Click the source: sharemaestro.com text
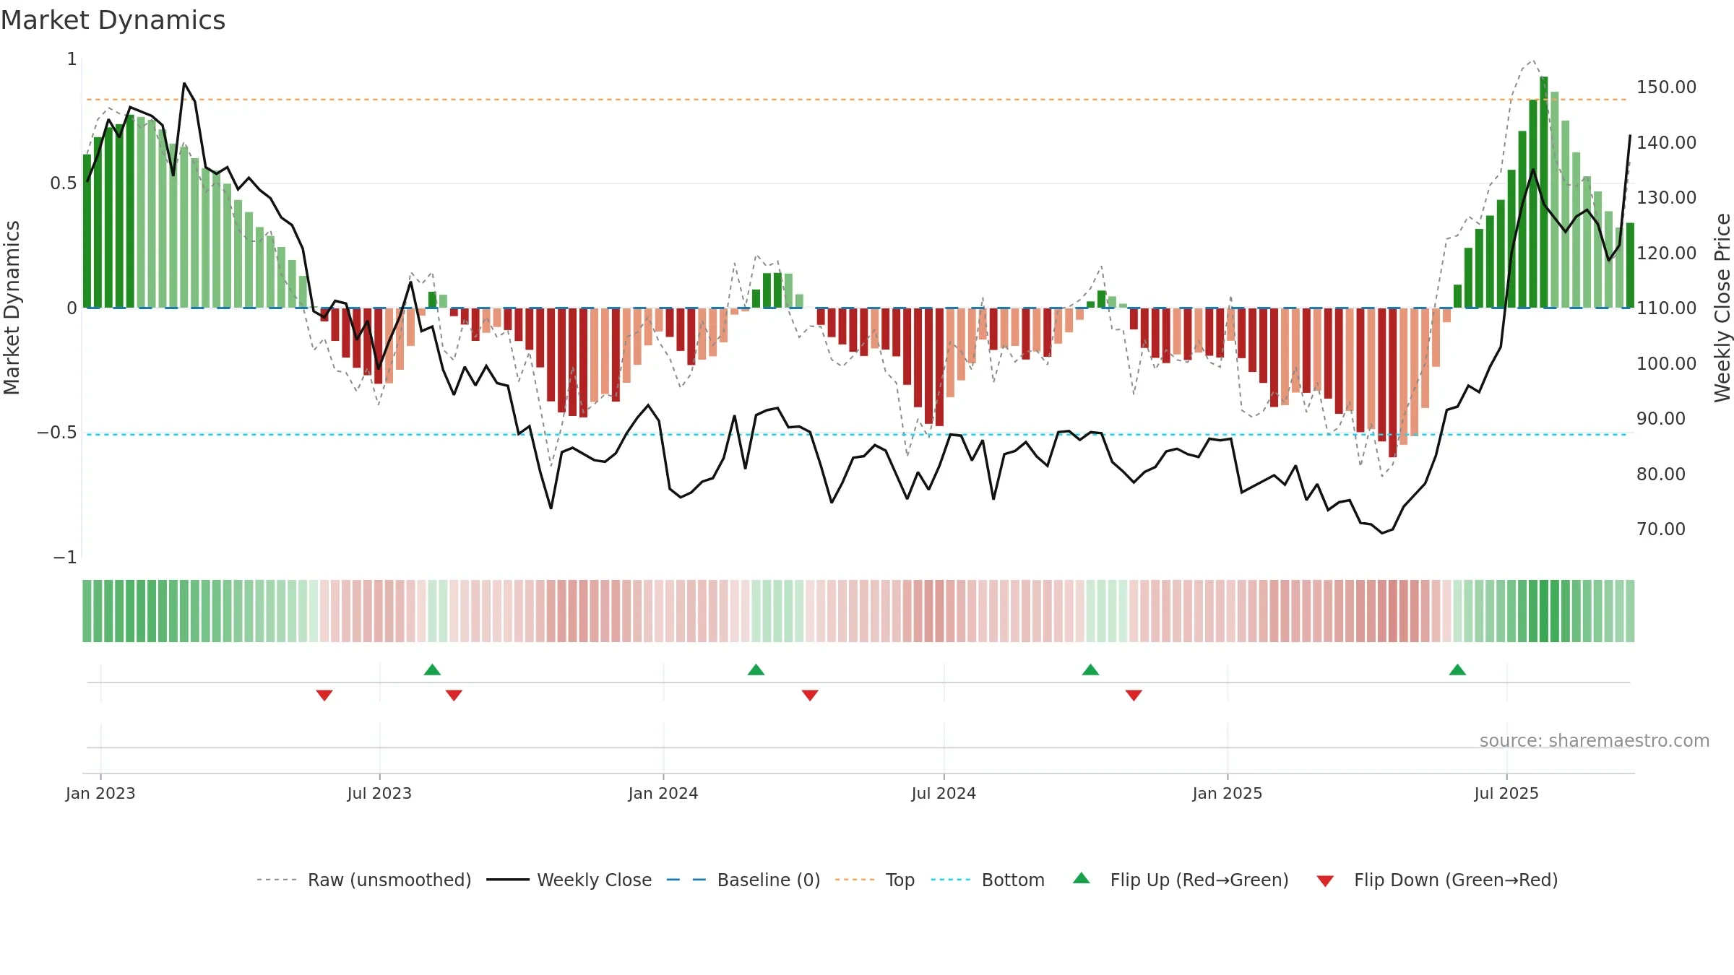This screenshot has width=1734, height=975. click(x=1595, y=740)
